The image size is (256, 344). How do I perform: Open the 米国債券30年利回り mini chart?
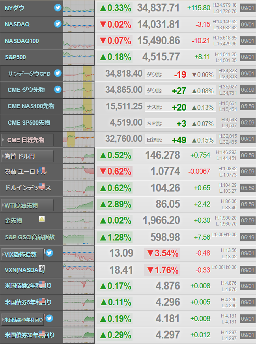tap(78, 335)
